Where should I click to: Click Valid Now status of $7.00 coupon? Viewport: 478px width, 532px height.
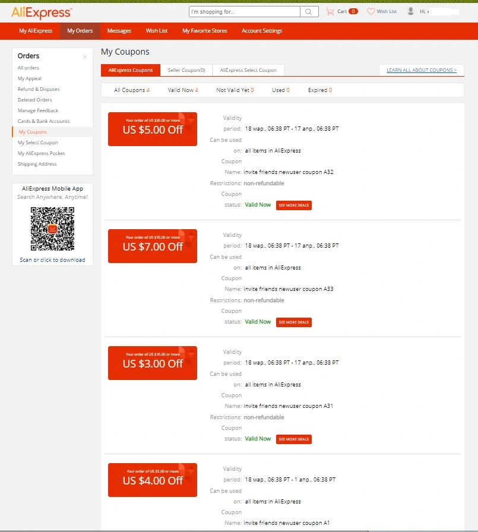tap(258, 322)
